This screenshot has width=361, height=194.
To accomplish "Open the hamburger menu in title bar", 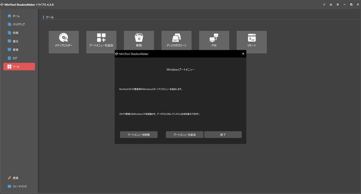I will [337, 4].
